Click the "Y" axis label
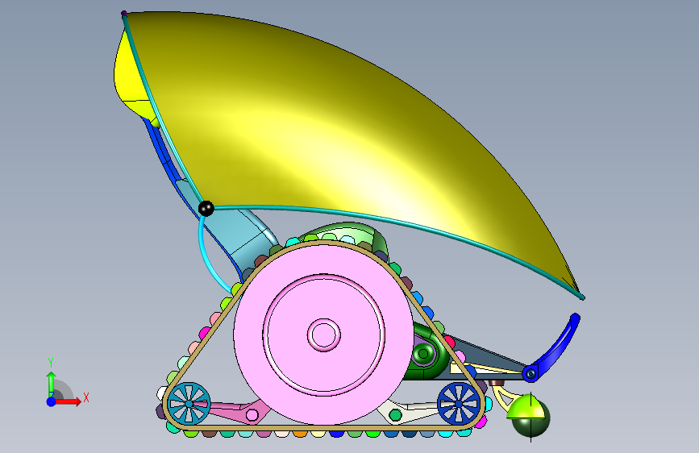699x453 pixels. click(x=51, y=363)
